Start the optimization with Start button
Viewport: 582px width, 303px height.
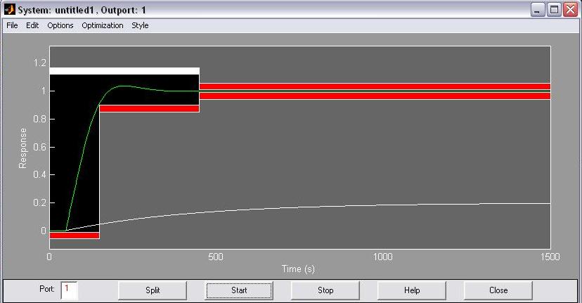pos(239,290)
